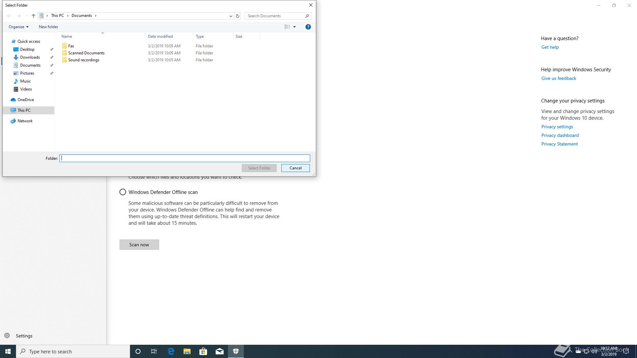Image resolution: width=637 pixels, height=358 pixels.
Task: Select the Fax folder
Action: coord(71,46)
